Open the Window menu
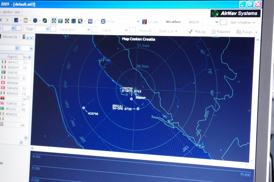Image resolution: width=274 pixels, height=182 pixels. pyautogui.click(x=8, y=12)
